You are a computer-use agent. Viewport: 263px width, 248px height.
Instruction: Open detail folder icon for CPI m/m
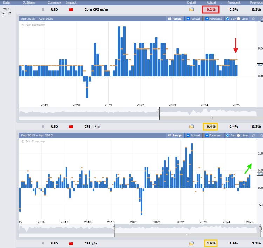191,126
